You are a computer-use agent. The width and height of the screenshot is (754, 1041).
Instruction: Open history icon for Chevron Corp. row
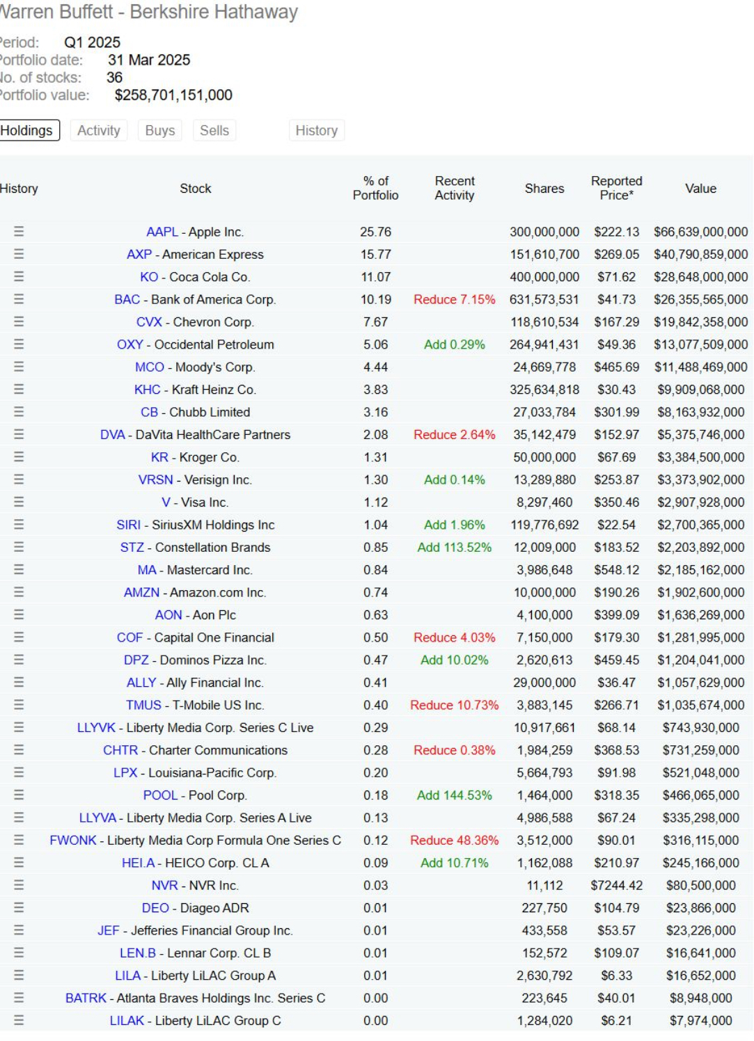point(19,321)
